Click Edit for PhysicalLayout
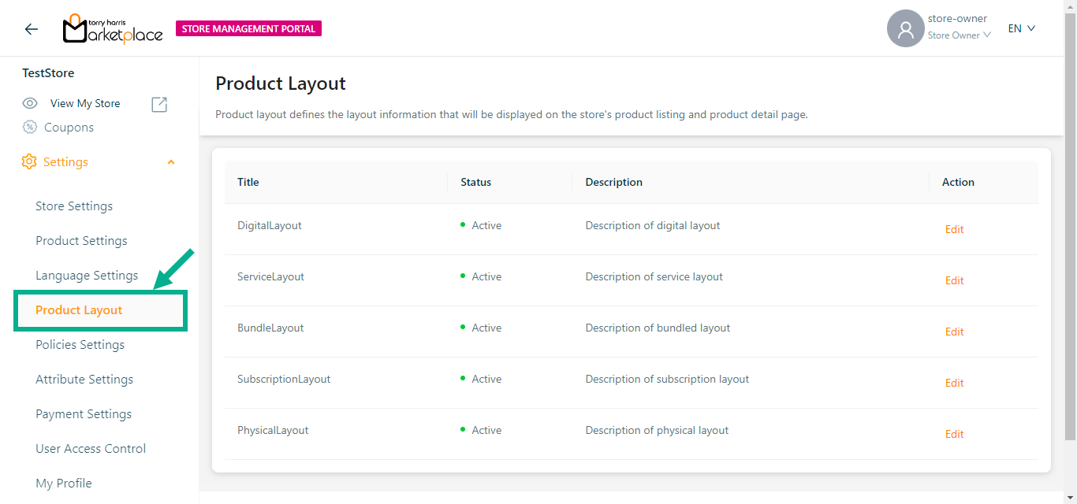Image resolution: width=1077 pixels, height=504 pixels. [954, 434]
